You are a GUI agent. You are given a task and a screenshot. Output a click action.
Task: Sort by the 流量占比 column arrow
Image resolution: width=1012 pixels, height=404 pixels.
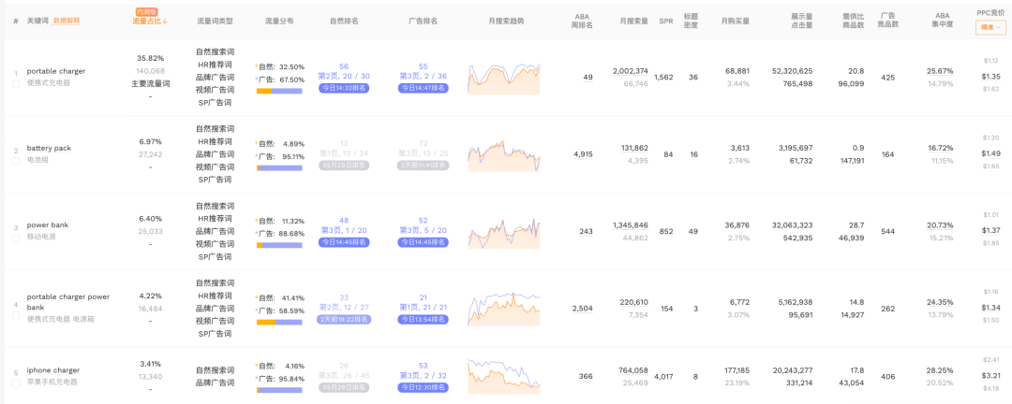pyautogui.click(x=165, y=22)
